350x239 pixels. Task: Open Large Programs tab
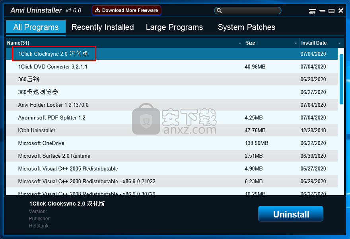point(174,27)
